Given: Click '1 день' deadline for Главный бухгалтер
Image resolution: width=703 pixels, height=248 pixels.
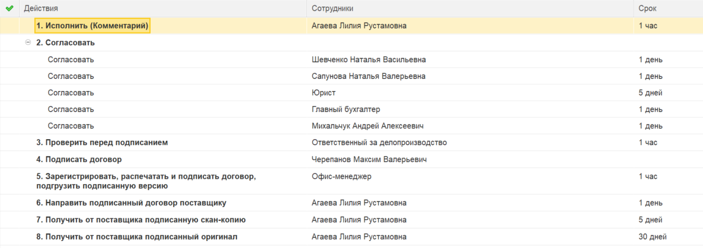Looking at the screenshot, I should pos(651,109).
